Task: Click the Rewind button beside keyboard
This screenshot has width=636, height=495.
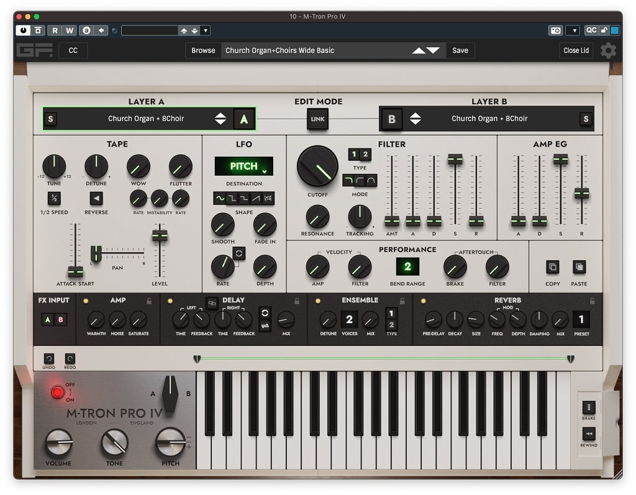Action: click(x=589, y=434)
